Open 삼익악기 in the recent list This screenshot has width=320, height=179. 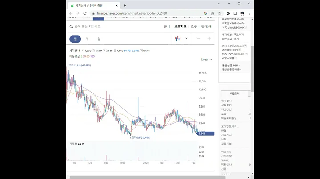point(226,105)
